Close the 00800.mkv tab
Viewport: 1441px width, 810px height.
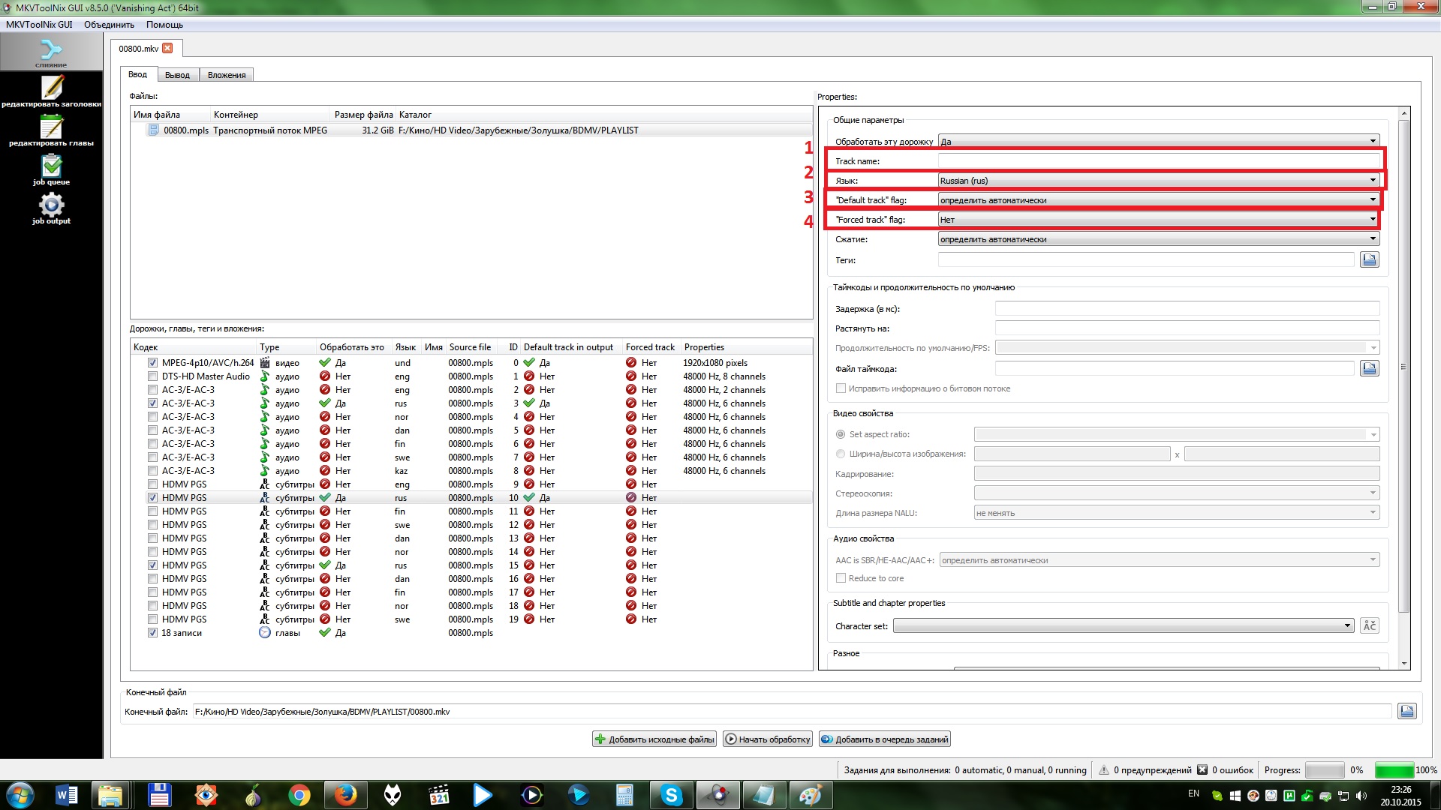(x=167, y=48)
